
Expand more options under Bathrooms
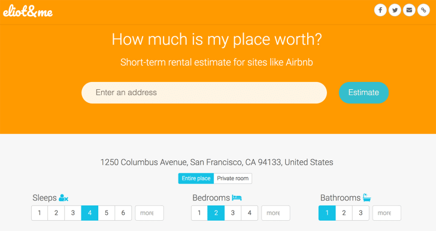[387, 213]
